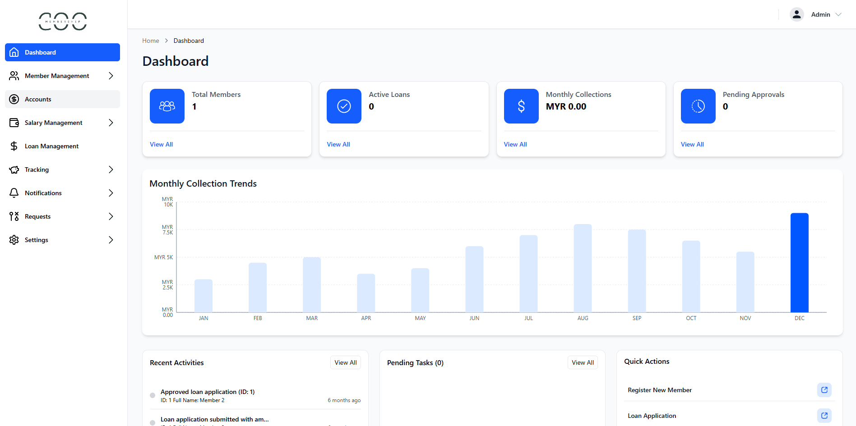Click the COC Membership logo

(63, 21)
